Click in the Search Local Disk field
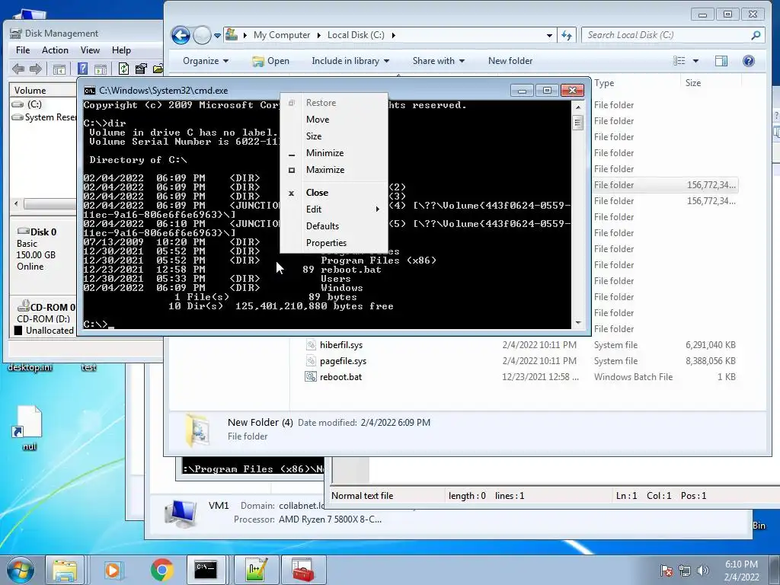Viewport: 780px width, 585px height. click(x=667, y=35)
